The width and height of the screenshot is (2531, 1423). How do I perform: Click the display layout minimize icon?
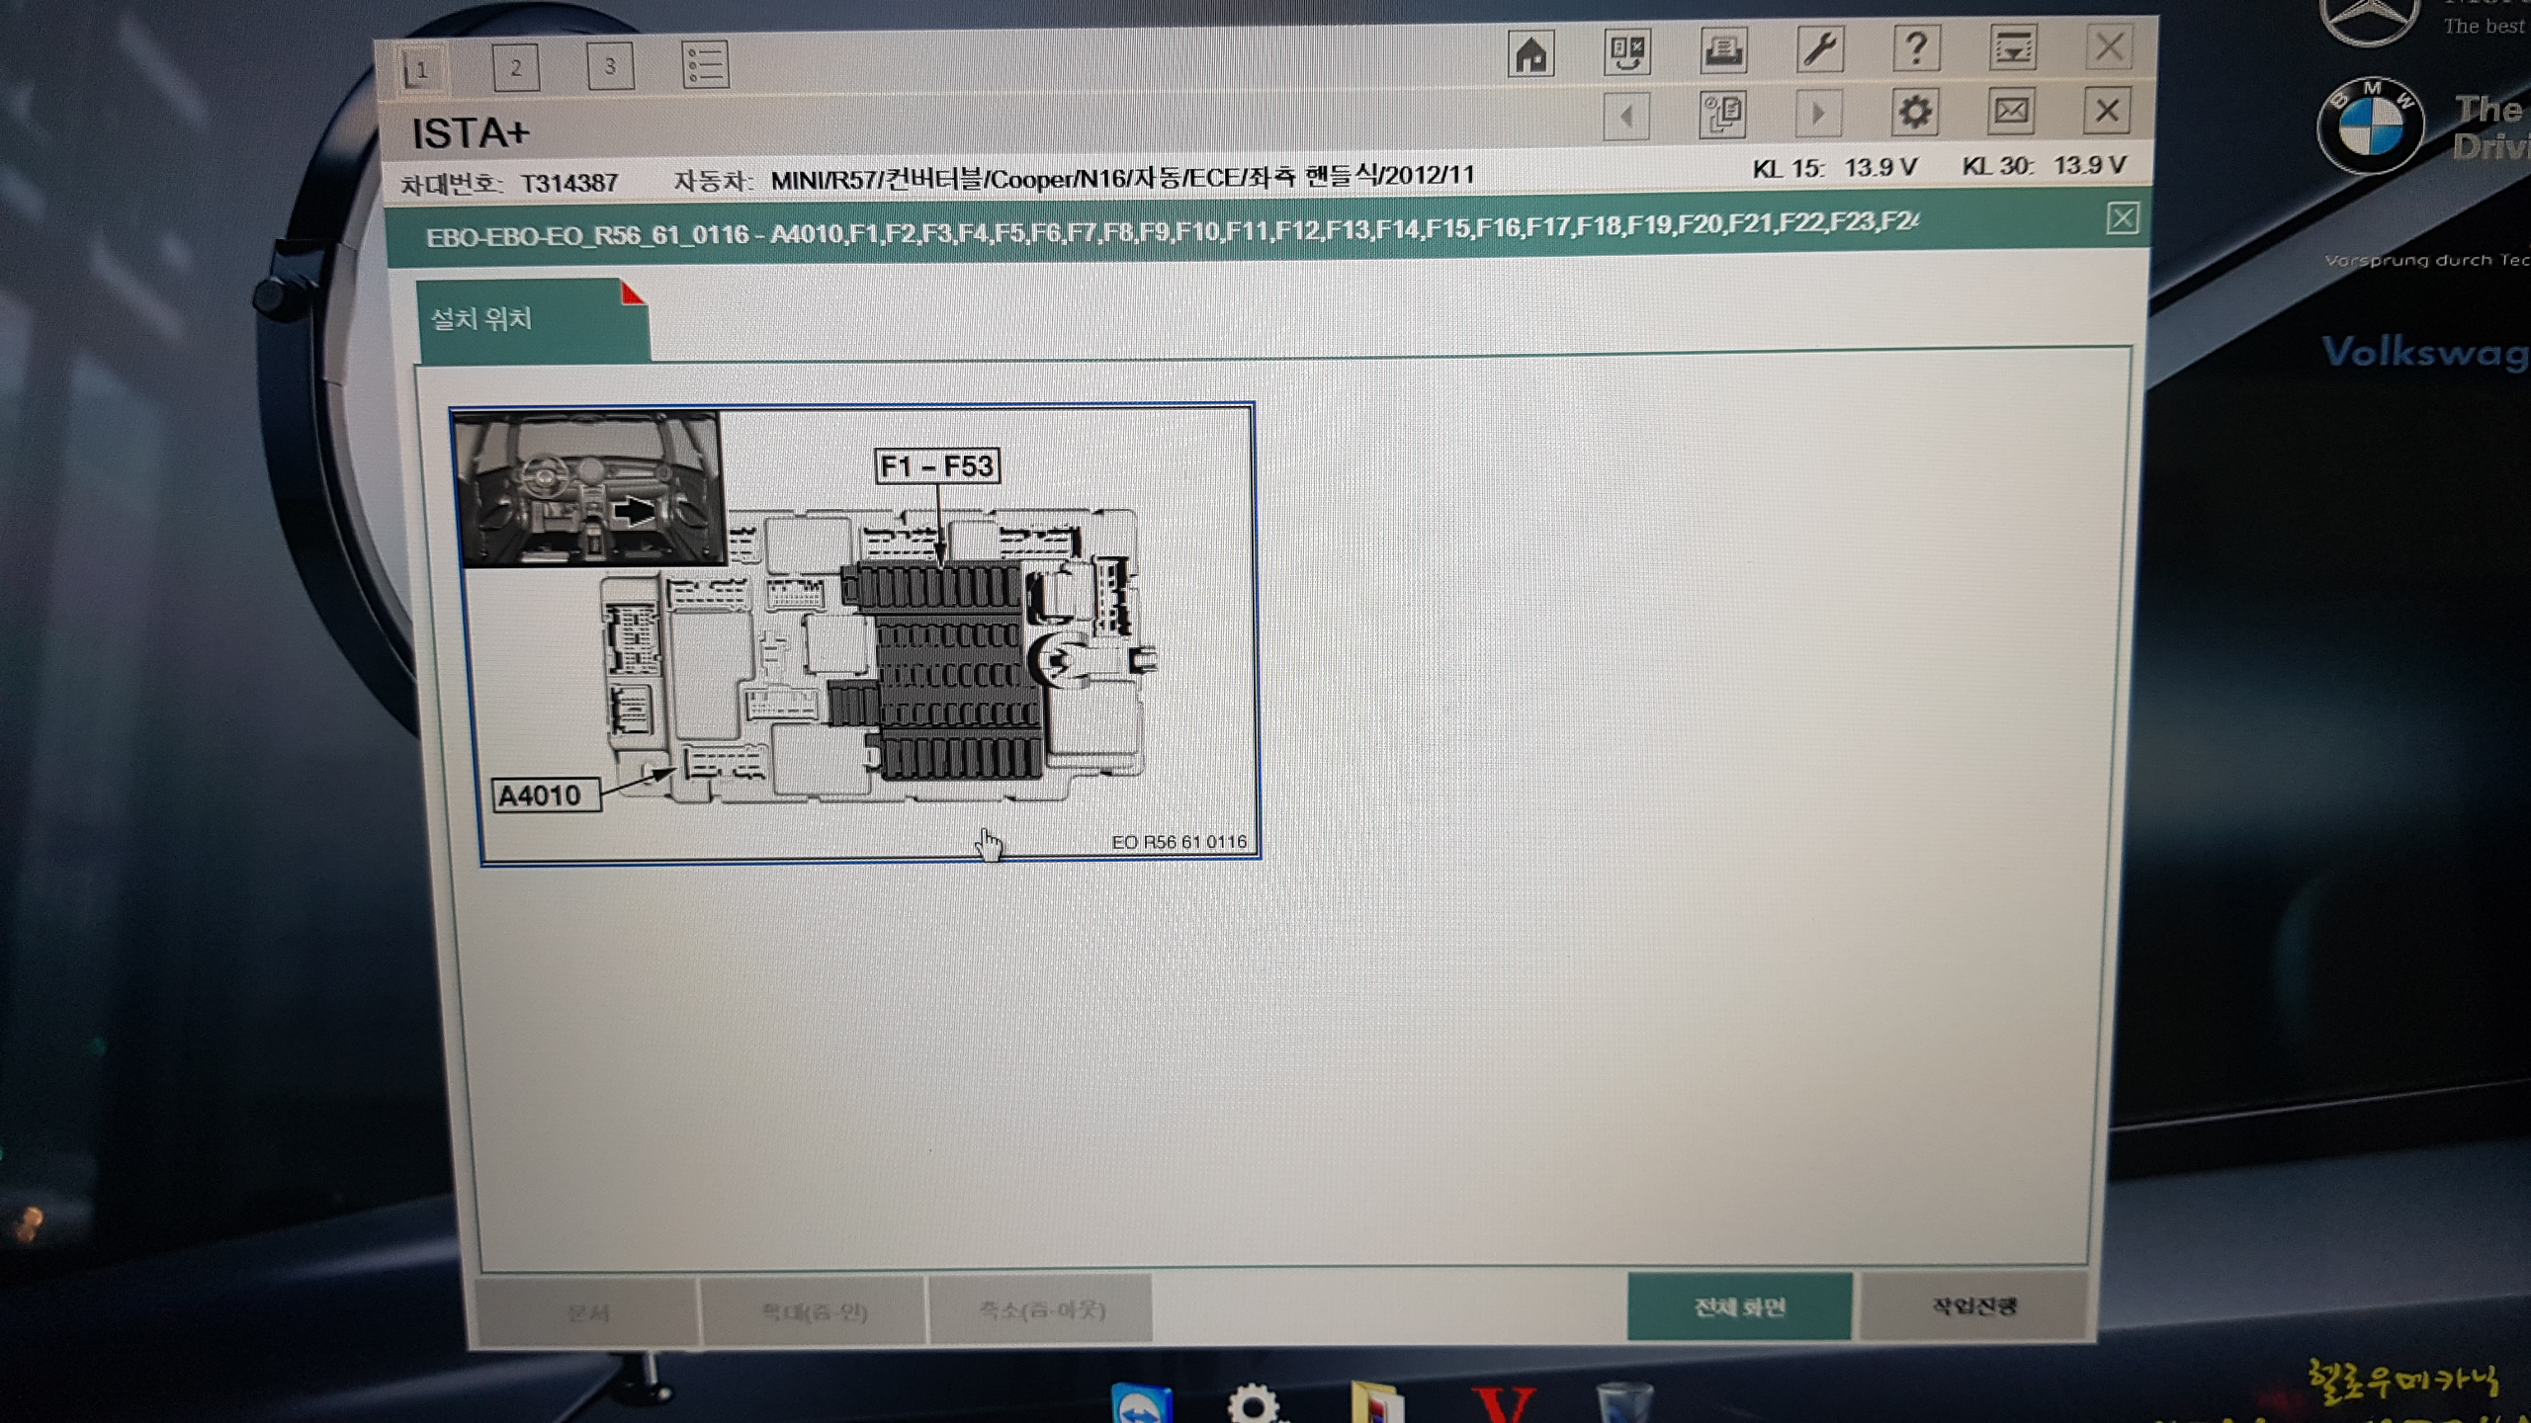[2012, 47]
